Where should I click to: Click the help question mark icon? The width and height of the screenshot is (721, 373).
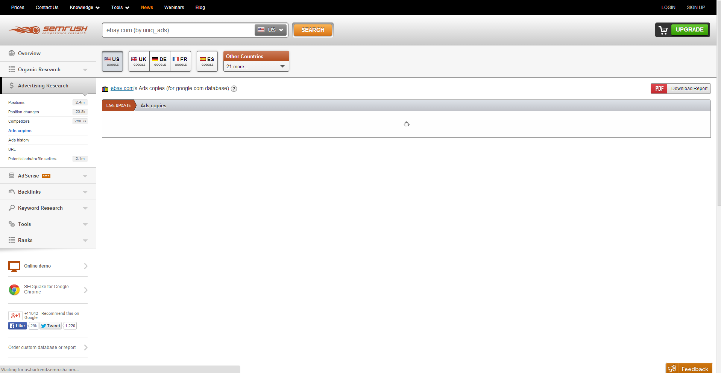(234, 89)
